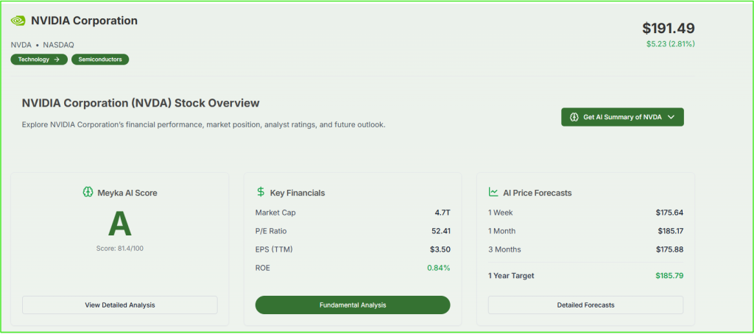
Task: Click the 1 Year Target price $185.79
Action: tap(669, 276)
